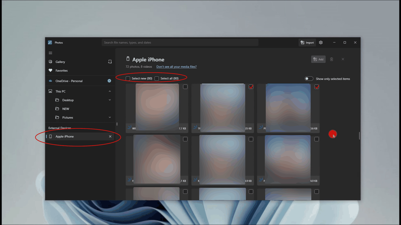The width and height of the screenshot is (401, 225).
Task: Uncheck the 35 KB photo checkbox
Action: (x=251, y=87)
